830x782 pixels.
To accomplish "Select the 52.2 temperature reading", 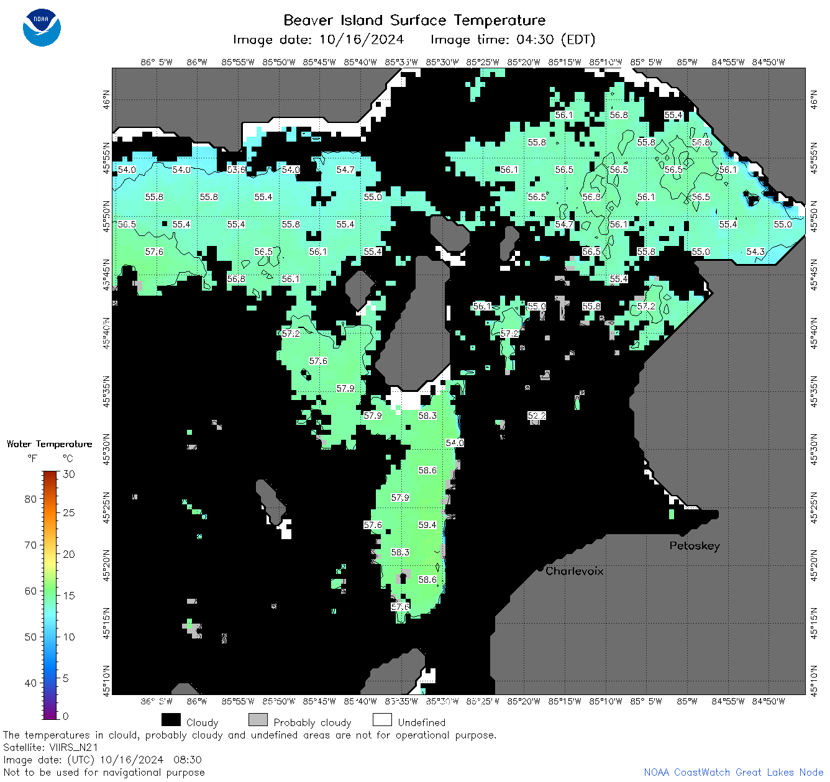I will (537, 416).
